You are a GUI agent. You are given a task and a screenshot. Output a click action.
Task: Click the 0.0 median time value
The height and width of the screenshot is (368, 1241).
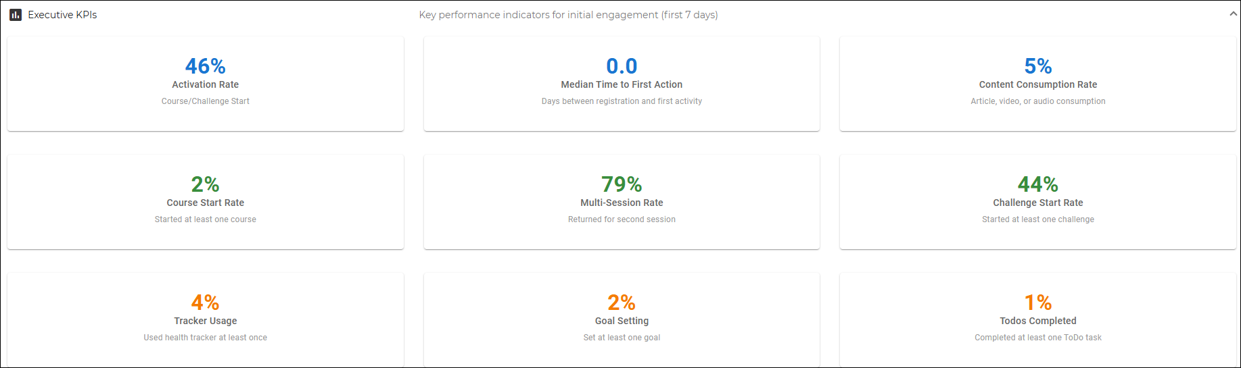(622, 66)
